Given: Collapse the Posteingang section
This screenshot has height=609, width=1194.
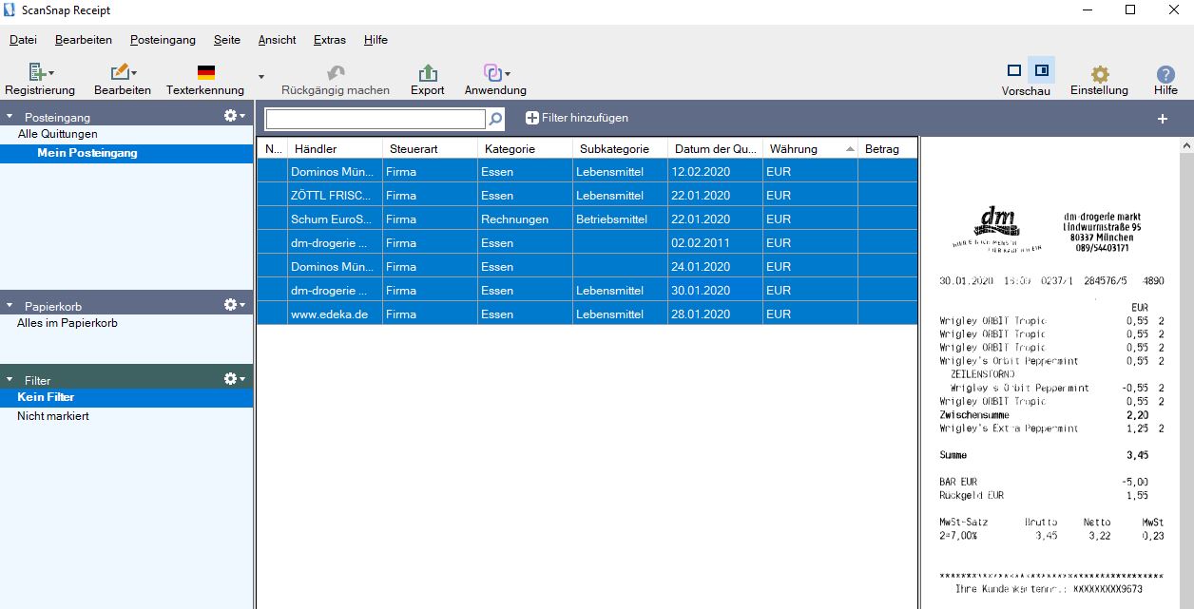Looking at the screenshot, I should pyautogui.click(x=10, y=116).
